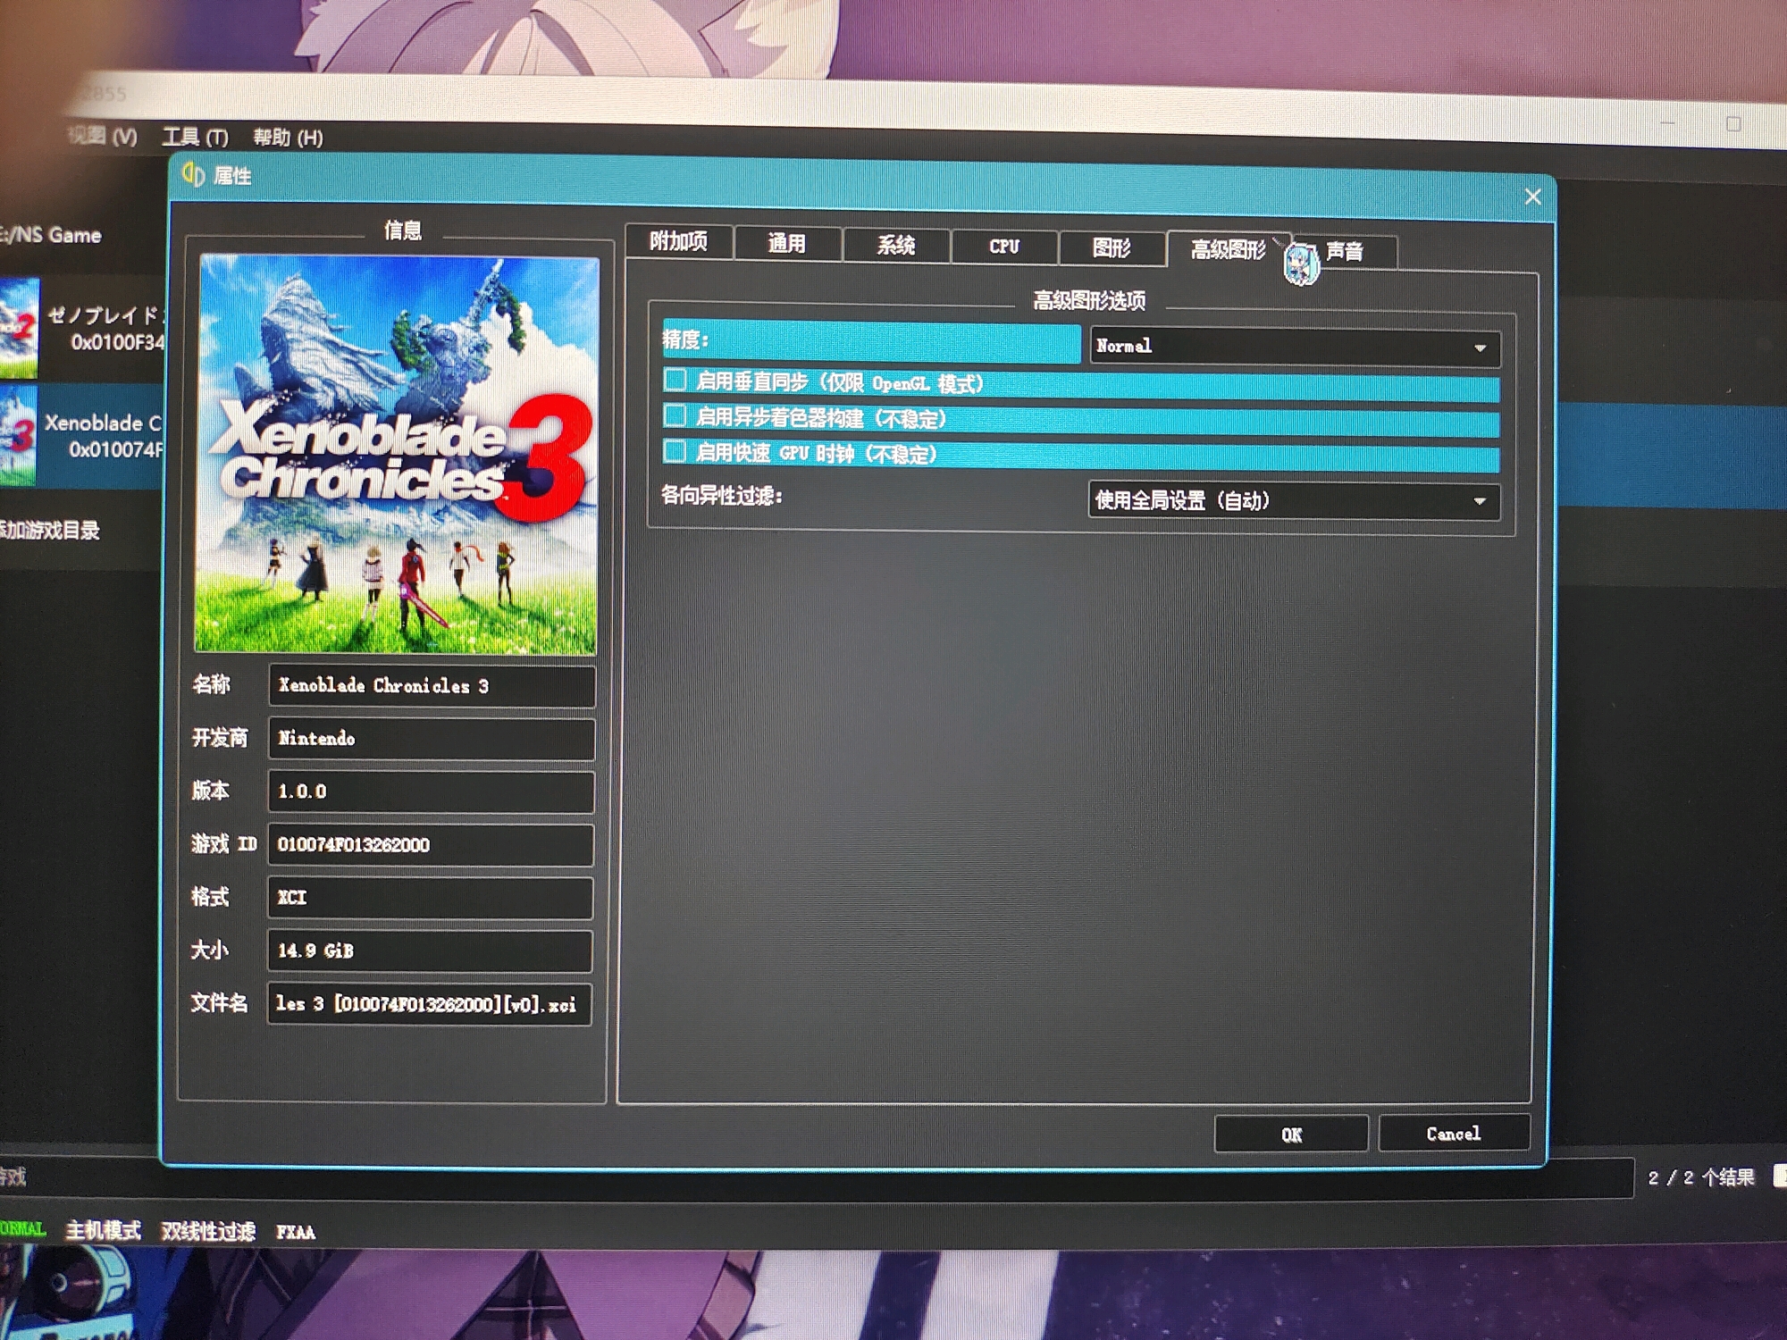Open the 精度 Normal dropdown
The width and height of the screenshot is (1787, 1340).
tap(1295, 347)
